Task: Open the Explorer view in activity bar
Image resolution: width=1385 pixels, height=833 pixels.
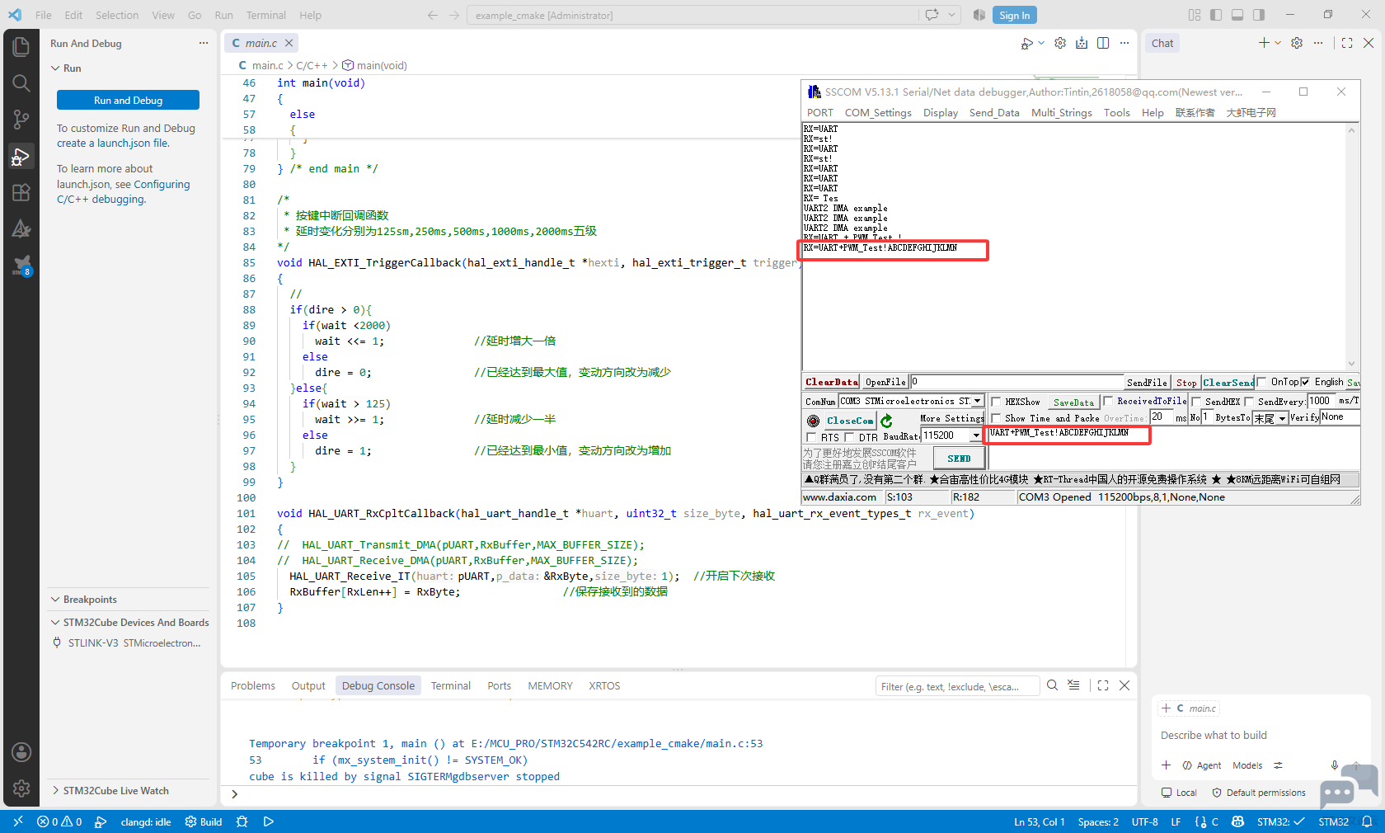Action: [x=21, y=47]
